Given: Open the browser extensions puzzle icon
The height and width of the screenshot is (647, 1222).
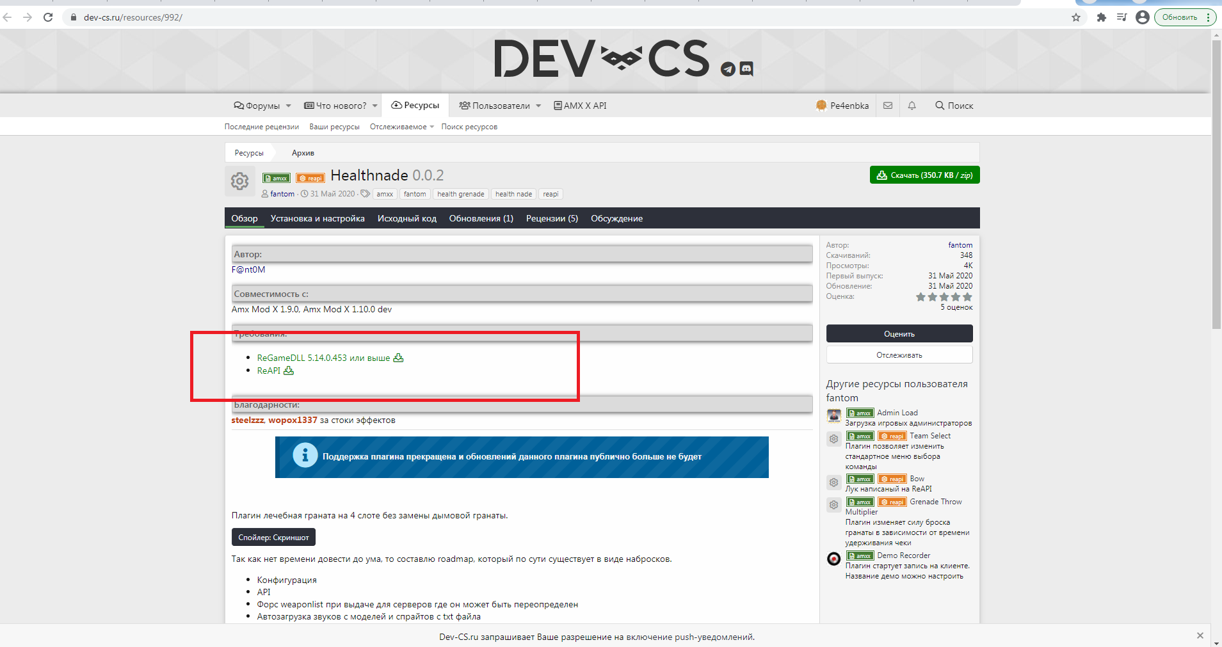Looking at the screenshot, I should [x=1101, y=17].
